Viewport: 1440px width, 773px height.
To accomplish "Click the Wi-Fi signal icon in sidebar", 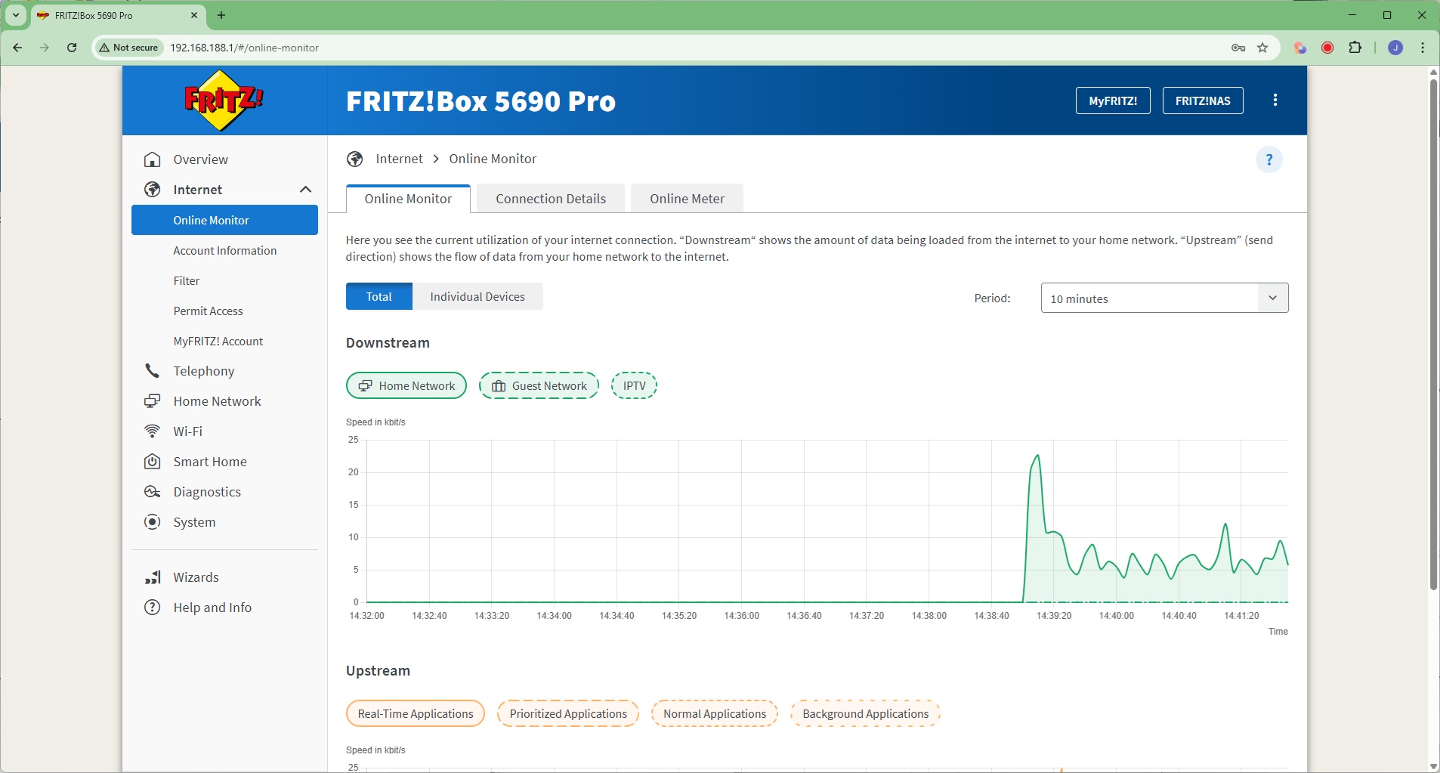I will point(153,431).
